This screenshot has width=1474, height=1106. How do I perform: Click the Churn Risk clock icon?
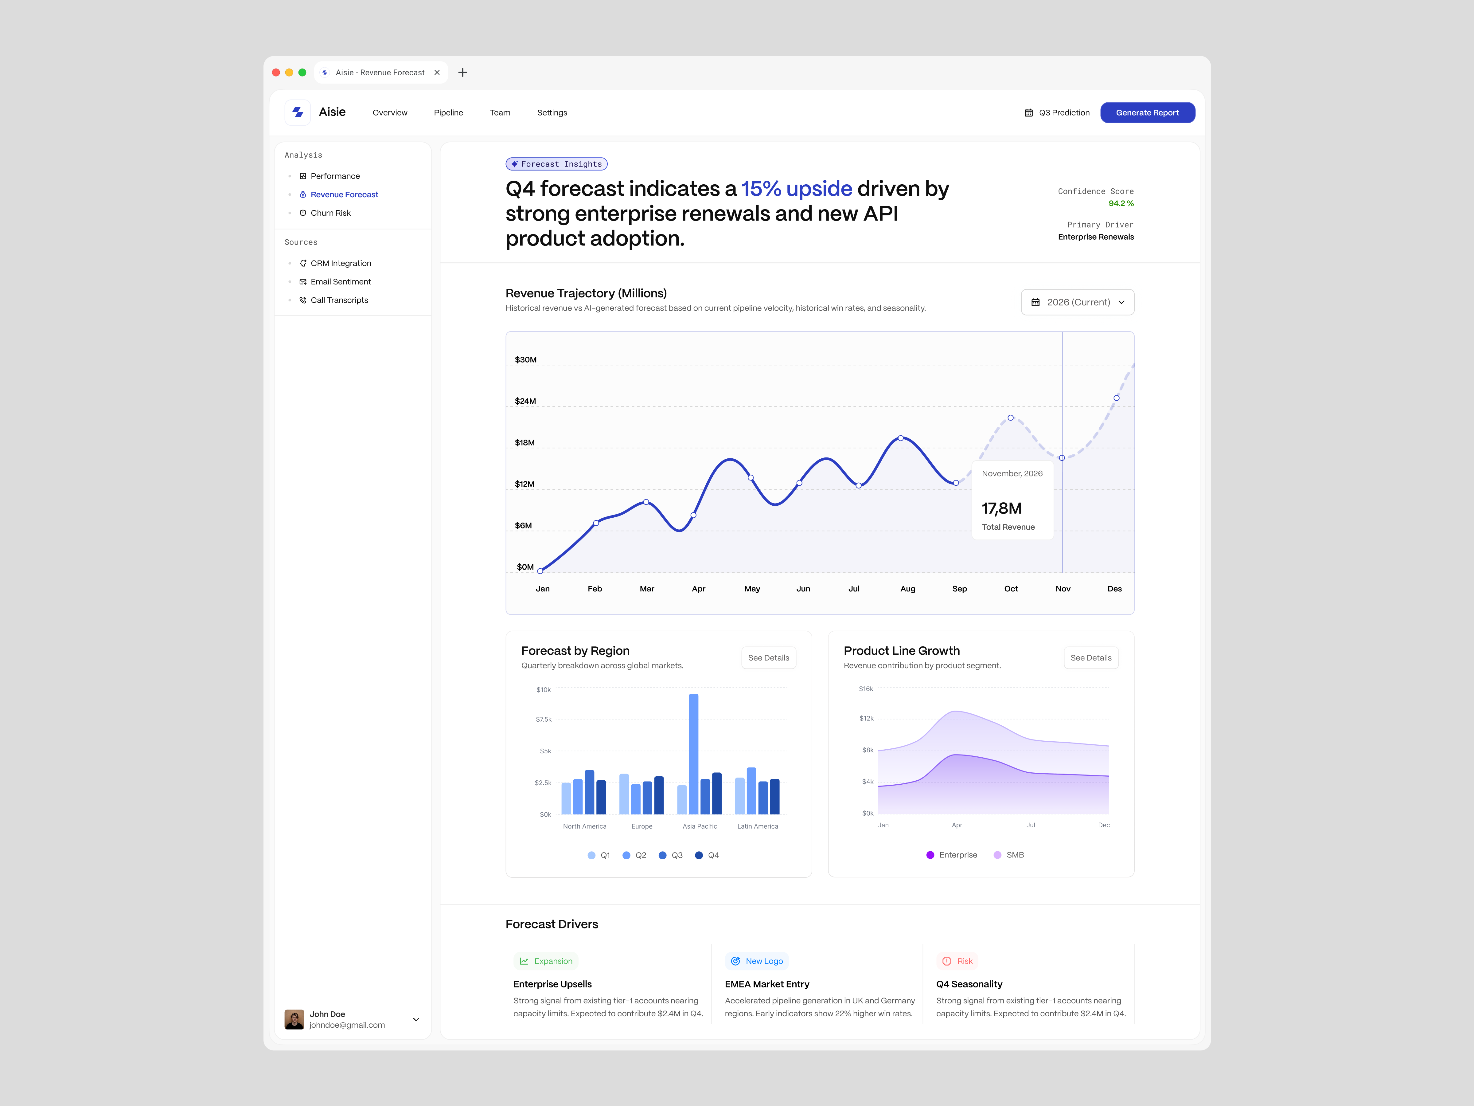(x=303, y=213)
